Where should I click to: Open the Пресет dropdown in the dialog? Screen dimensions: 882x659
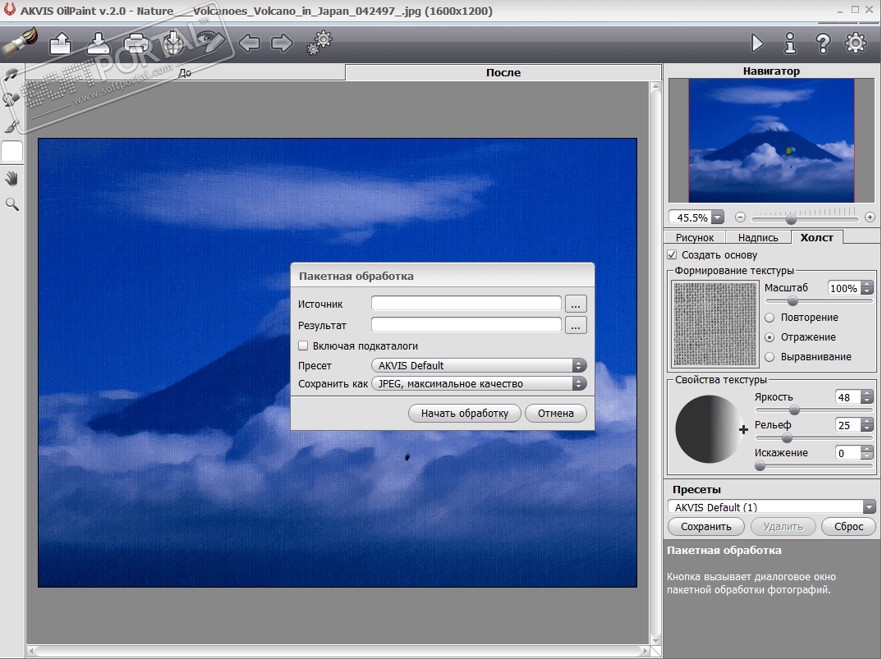pyautogui.click(x=479, y=365)
